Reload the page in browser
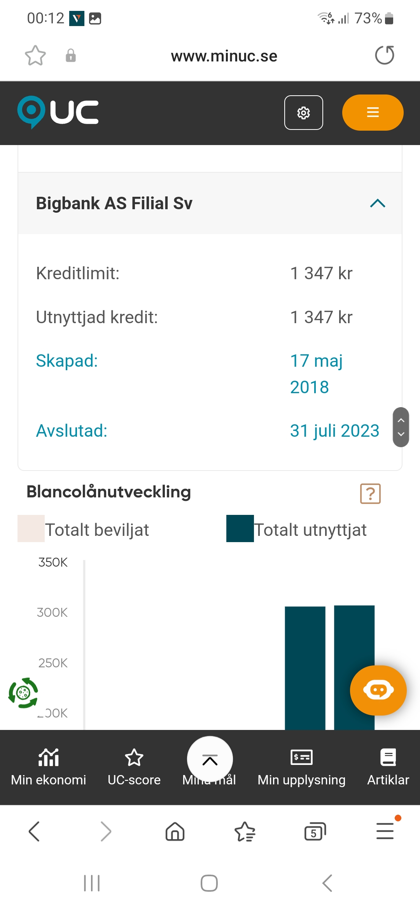Image resolution: width=420 pixels, height=910 pixels. click(x=384, y=55)
